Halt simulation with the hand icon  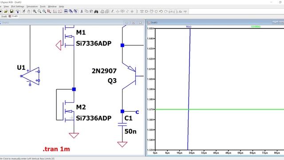point(28,12)
